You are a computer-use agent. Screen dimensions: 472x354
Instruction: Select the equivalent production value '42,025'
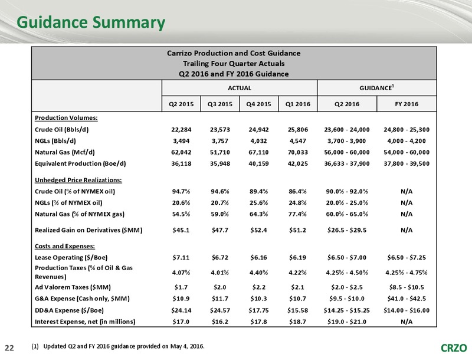click(298, 164)
